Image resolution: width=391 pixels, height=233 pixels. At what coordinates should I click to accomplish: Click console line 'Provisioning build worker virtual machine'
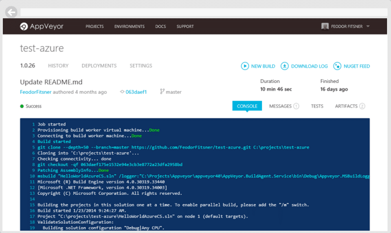pyautogui.click(x=99, y=130)
